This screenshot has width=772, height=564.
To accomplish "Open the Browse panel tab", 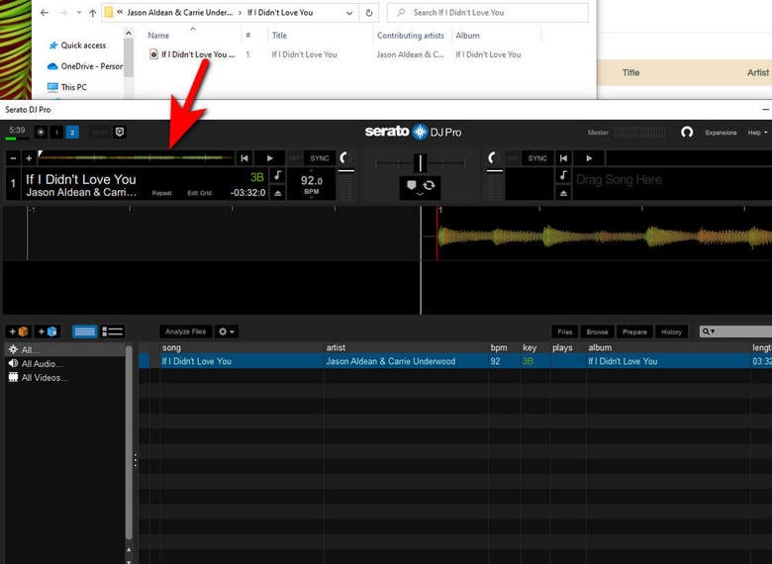I will [x=597, y=331].
